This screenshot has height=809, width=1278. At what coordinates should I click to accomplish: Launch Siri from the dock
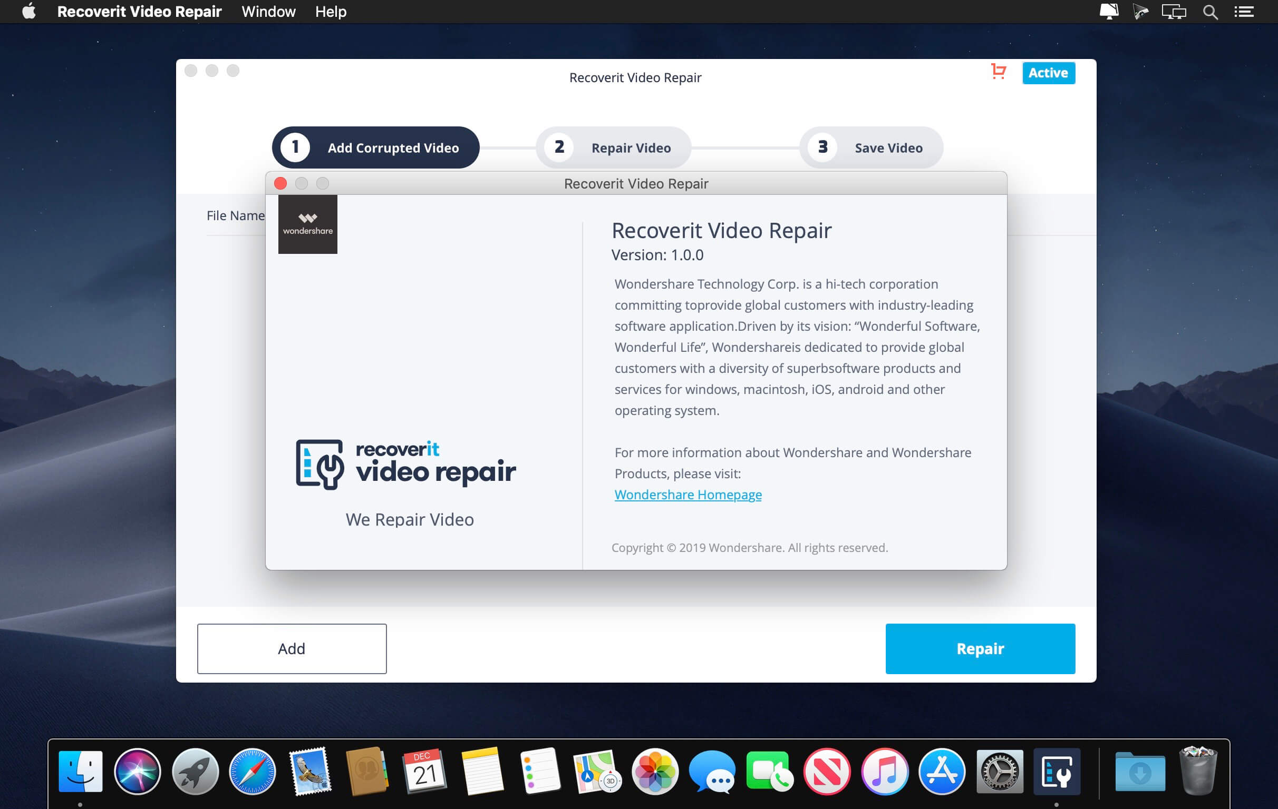pos(138,772)
